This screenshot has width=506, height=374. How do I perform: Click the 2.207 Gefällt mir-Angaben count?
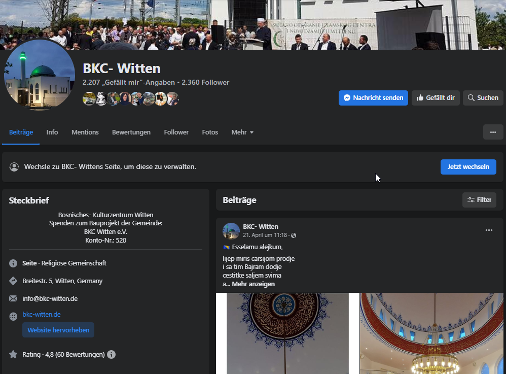click(128, 82)
